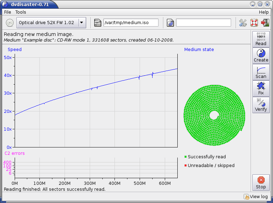Start the Read action
Viewport: 273px width, 203px height.
click(261, 39)
